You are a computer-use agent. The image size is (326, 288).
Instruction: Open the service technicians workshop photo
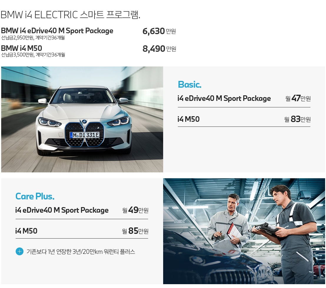(x=244, y=231)
